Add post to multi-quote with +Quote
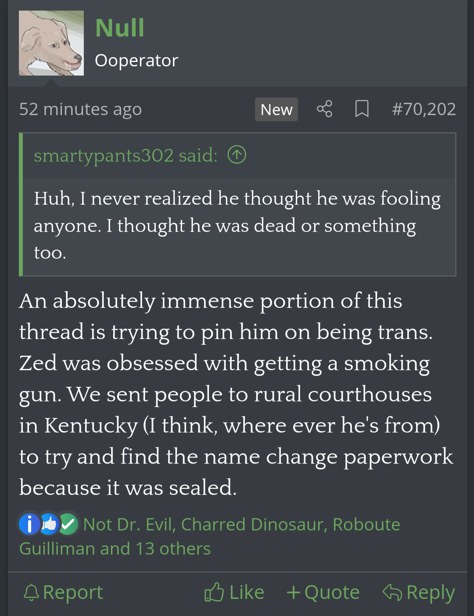This screenshot has height=616, width=474. click(323, 592)
